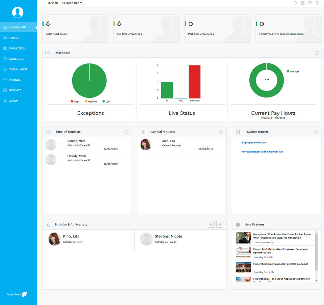
Task: Click the green In bar
Action: pos(167,90)
